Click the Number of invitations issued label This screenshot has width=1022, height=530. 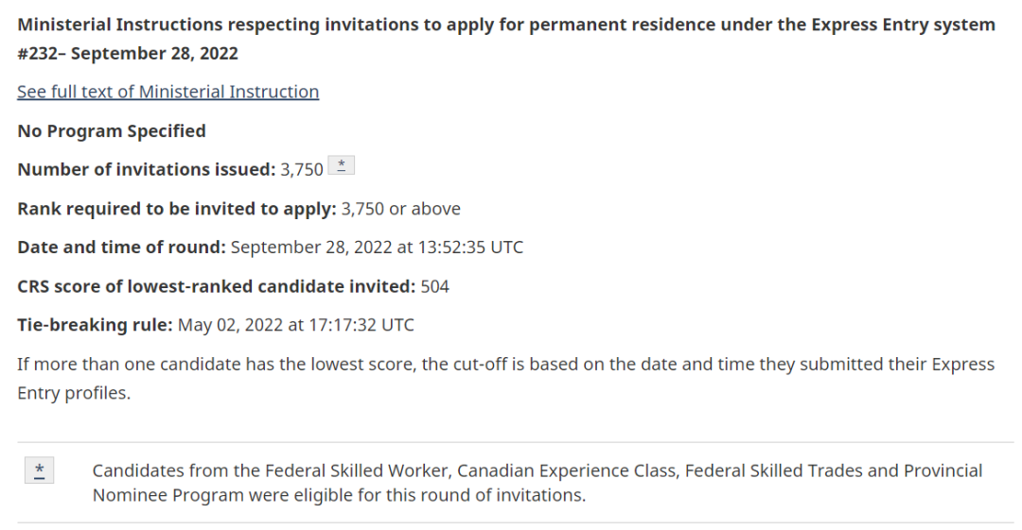click(x=147, y=169)
